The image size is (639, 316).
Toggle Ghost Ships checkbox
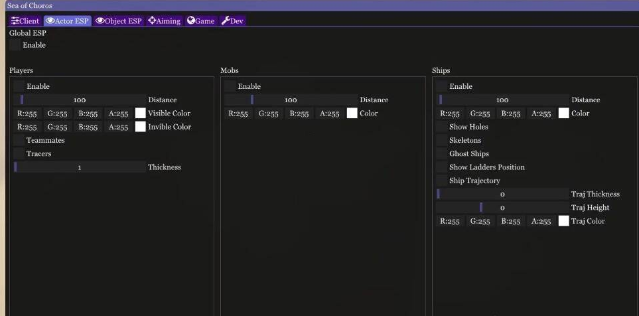coord(441,154)
